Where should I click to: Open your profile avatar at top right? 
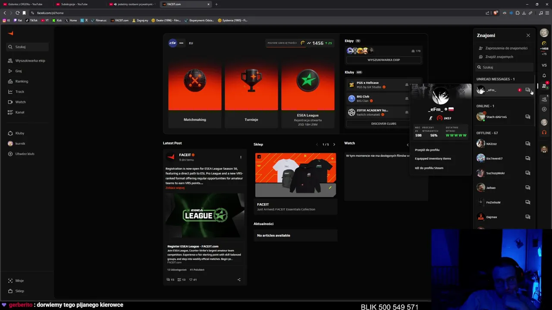pos(544,33)
